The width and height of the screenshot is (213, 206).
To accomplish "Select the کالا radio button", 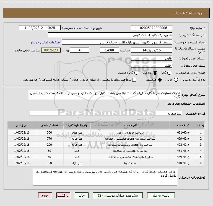I will click(x=169, y=73).
